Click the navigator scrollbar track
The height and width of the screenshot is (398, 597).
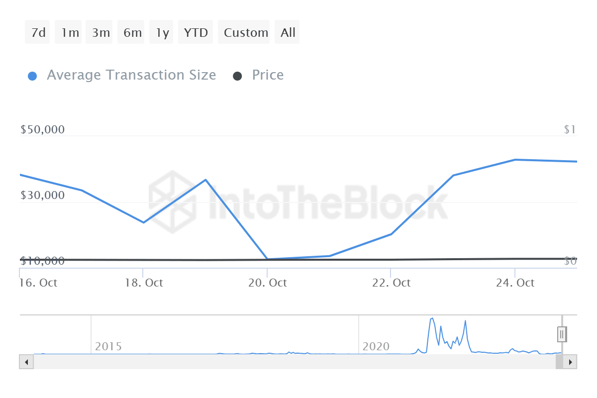click(x=294, y=362)
